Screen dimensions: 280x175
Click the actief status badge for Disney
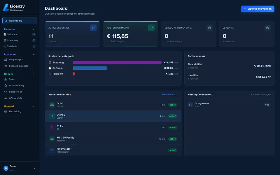[x=172, y=116]
